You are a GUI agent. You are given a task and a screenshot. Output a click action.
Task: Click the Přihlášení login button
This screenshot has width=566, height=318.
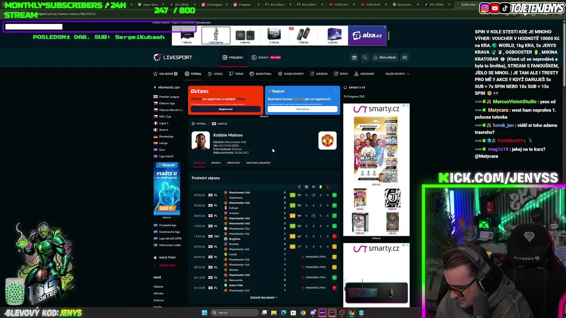[385, 57]
